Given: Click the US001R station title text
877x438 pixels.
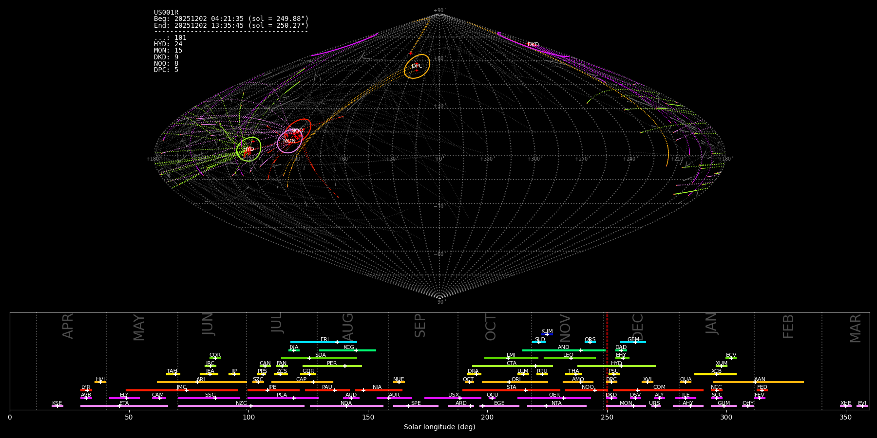Looking at the screenshot, I should pyautogui.click(x=166, y=13).
